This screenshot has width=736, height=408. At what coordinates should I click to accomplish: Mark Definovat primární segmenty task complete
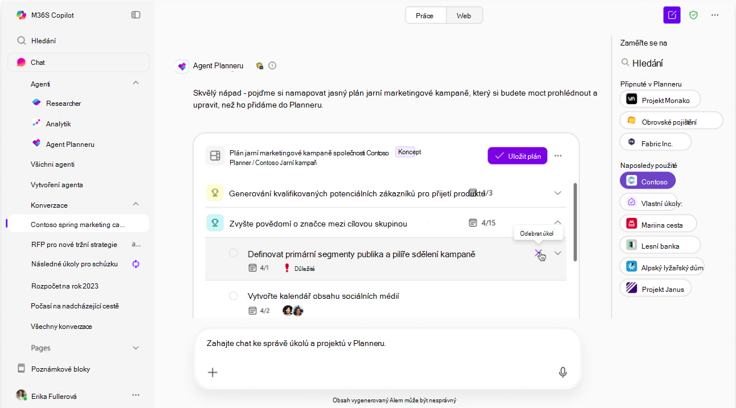tap(233, 253)
